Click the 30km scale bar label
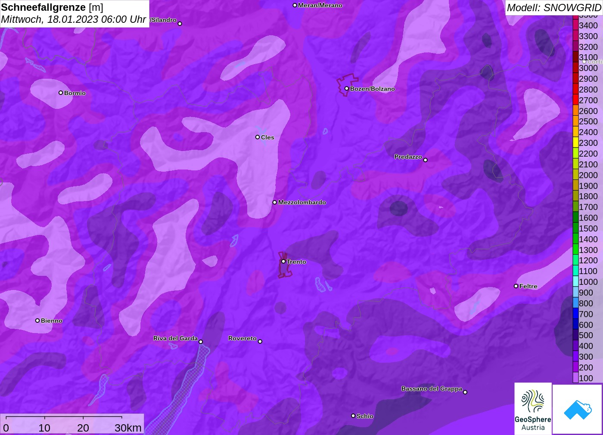This screenshot has width=603, height=435. click(128, 428)
